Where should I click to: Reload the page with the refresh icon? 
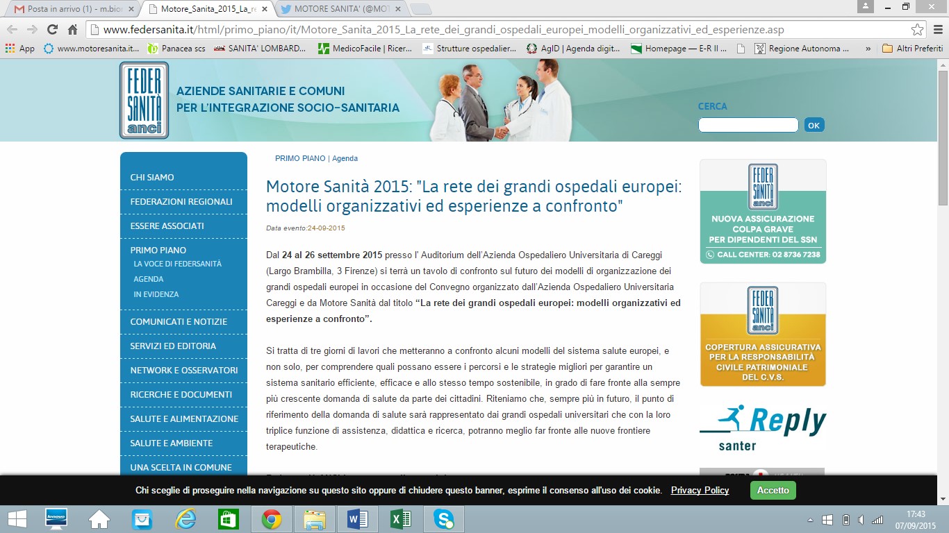point(52,30)
